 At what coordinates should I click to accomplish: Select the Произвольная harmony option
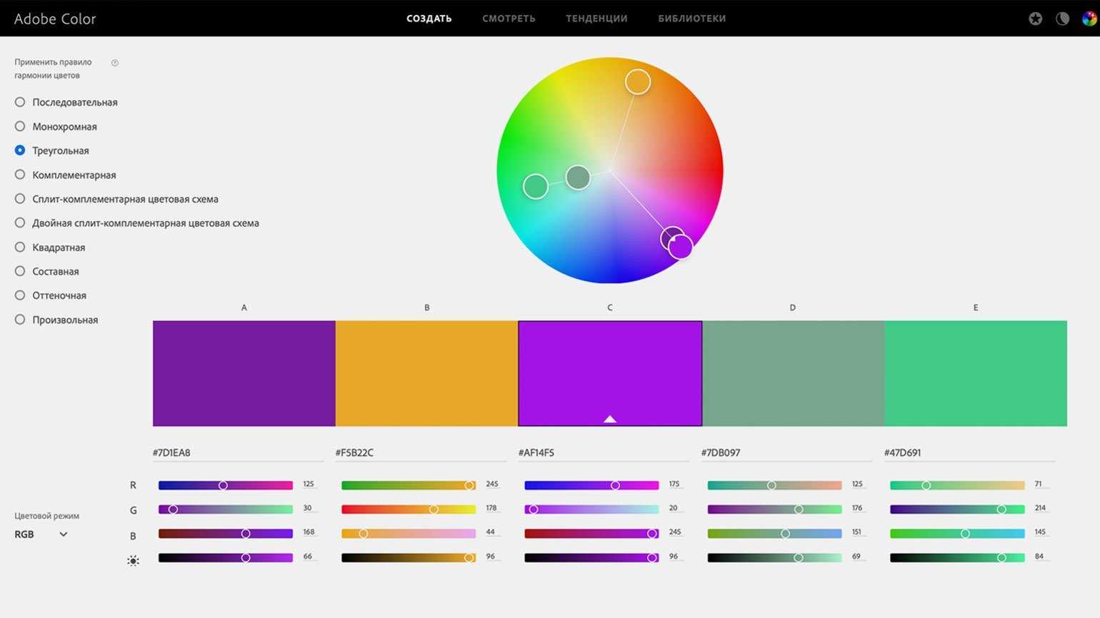20,320
